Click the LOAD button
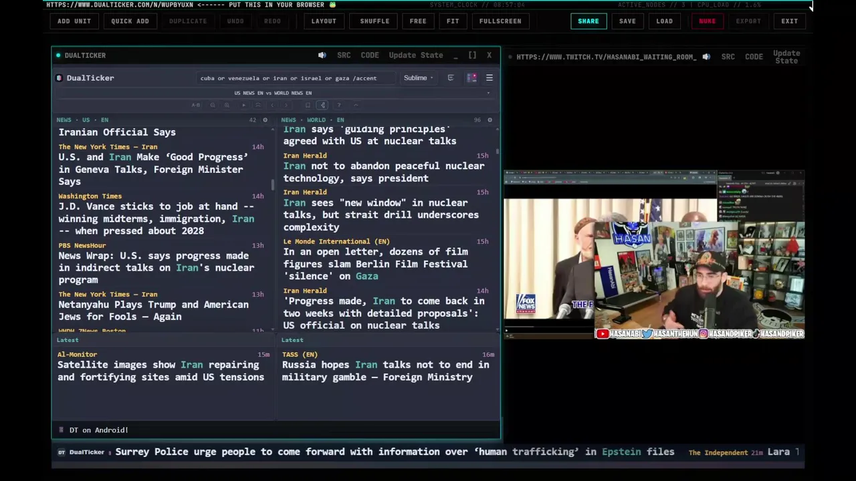Image resolution: width=856 pixels, height=481 pixels. point(664,21)
